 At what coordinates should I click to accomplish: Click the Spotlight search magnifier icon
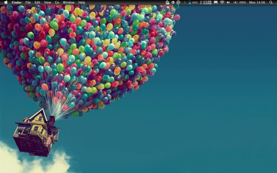click(271, 2)
